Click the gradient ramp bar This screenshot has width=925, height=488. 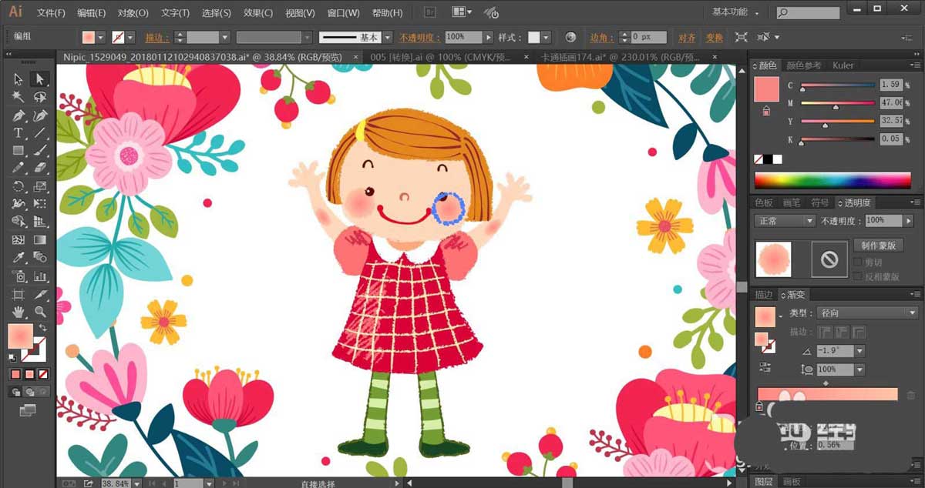tap(828, 394)
